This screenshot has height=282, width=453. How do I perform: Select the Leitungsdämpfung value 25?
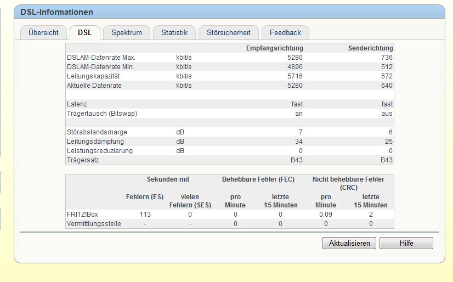click(389, 142)
